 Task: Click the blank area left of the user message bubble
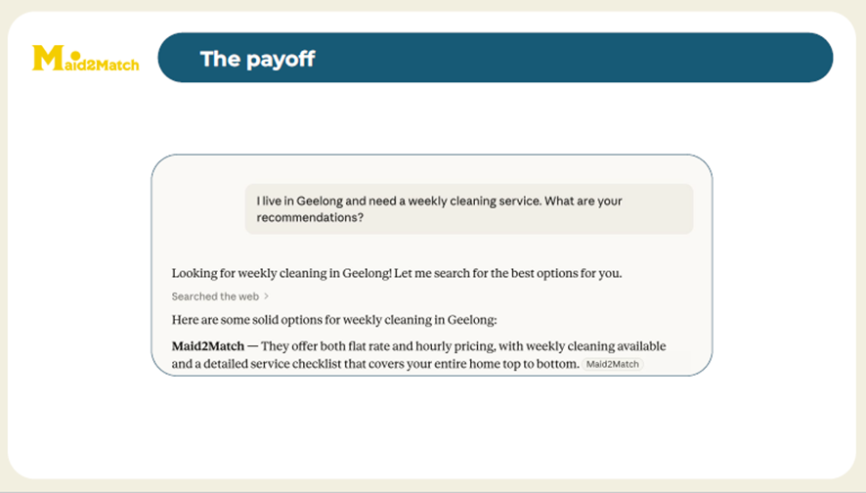(x=200, y=209)
